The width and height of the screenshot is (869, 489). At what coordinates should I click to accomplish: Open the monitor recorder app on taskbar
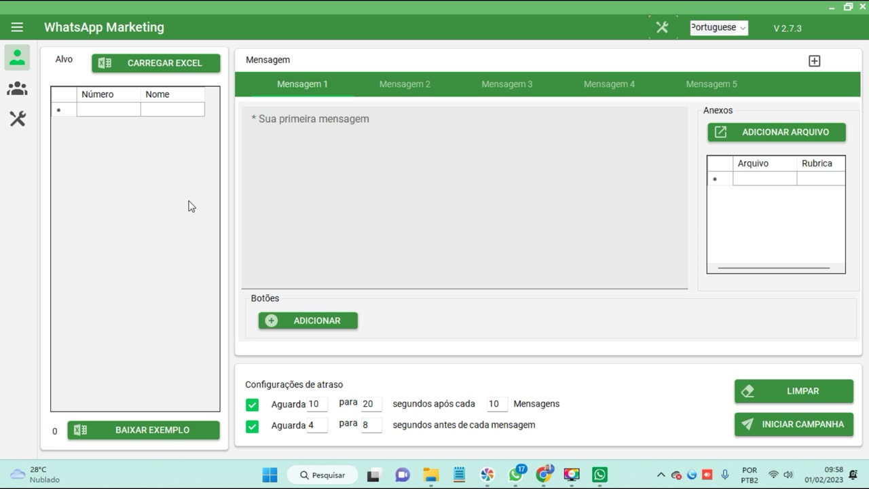572,475
